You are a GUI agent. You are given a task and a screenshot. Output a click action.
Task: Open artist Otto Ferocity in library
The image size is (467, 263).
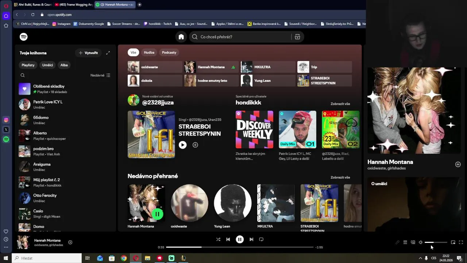66,198
